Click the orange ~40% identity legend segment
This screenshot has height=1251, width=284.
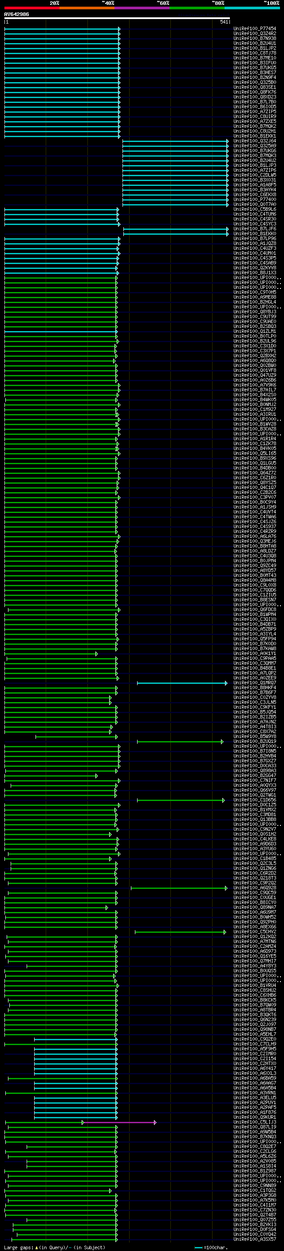point(87,8)
